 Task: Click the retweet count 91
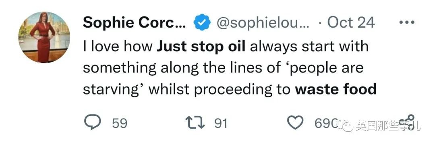(x=221, y=123)
